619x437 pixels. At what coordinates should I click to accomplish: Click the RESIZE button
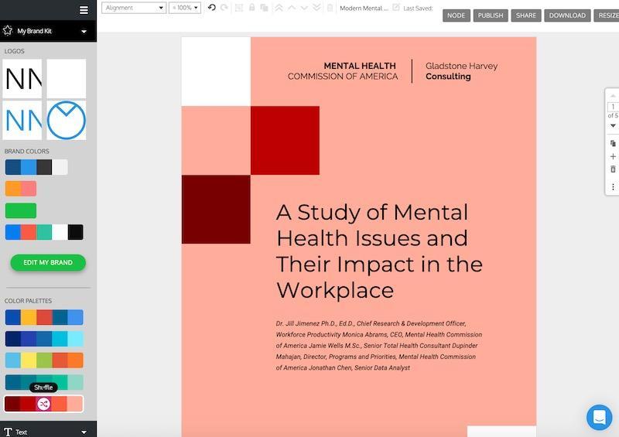point(607,15)
